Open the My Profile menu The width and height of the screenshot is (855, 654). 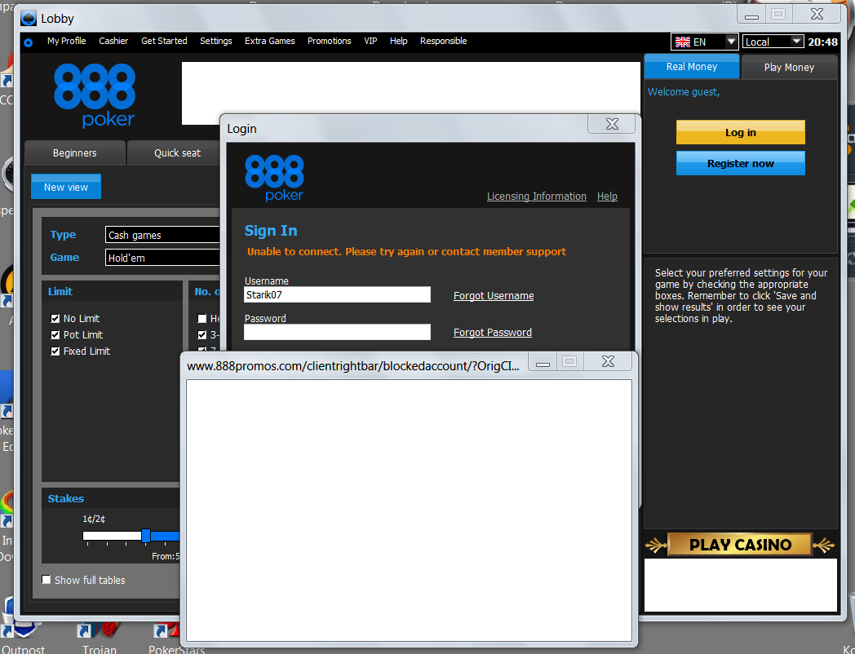click(67, 41)
